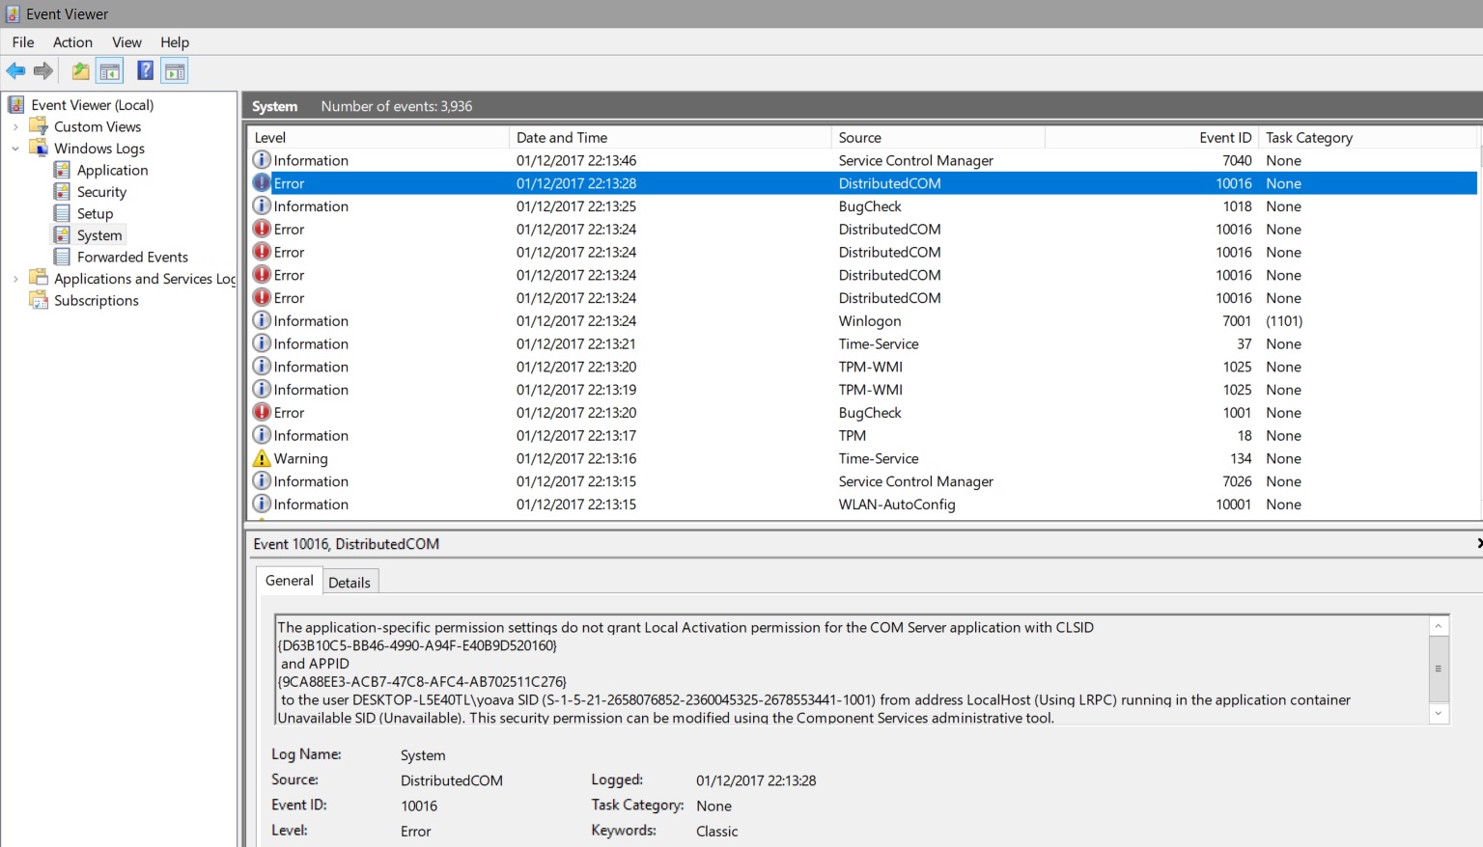The width and height of the screenshot is (1483, 847).
Task: Open the Help menu
Action: (x=175, y=42)
